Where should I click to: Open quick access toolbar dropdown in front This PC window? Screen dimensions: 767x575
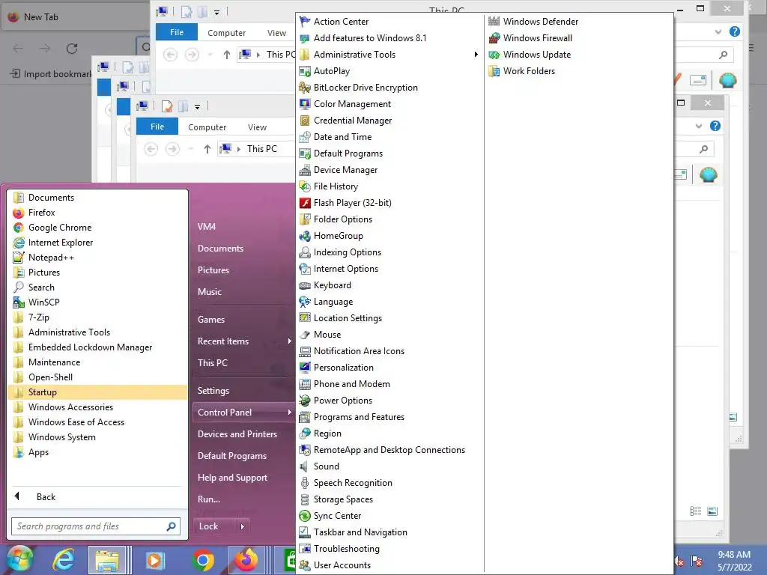(x=197, y=106)
